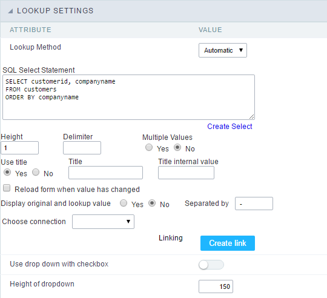Collapse the Lookup Settings section triangle
The image size is (327, 298).
pyautogui.click(x=10, y=11)
